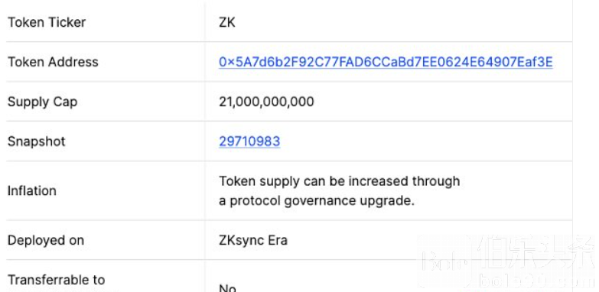Click the Chinese watermark text
Image resolution: width=599 pixels, height=292 pixels.
(537, 253)
